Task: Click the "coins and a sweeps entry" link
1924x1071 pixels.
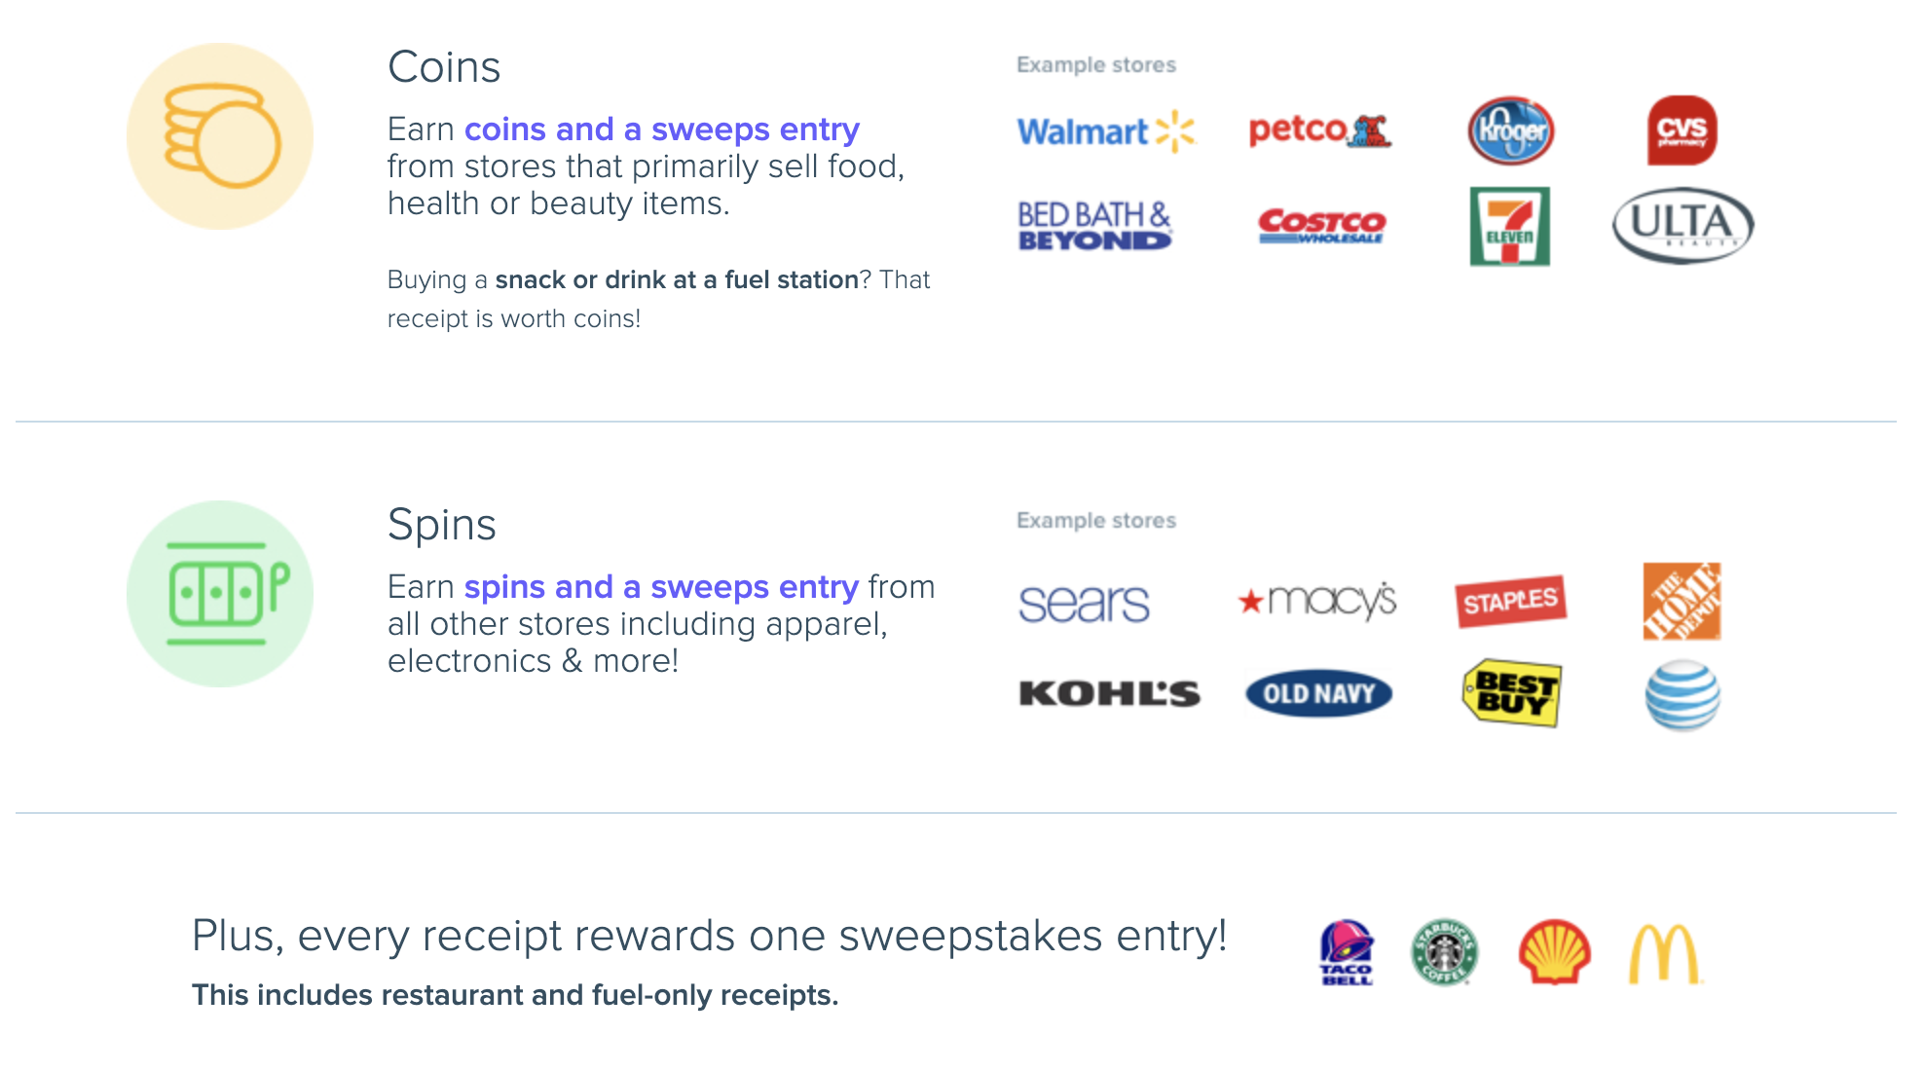Action: click(662, 129)
